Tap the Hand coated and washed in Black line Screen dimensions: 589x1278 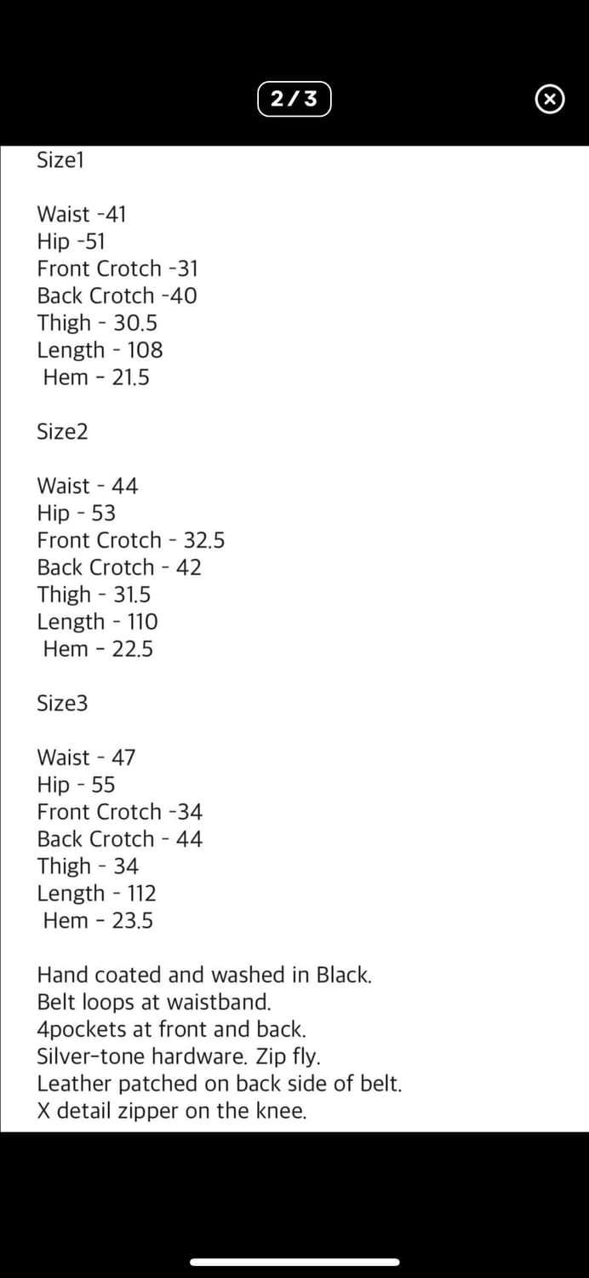pos(204,975)
